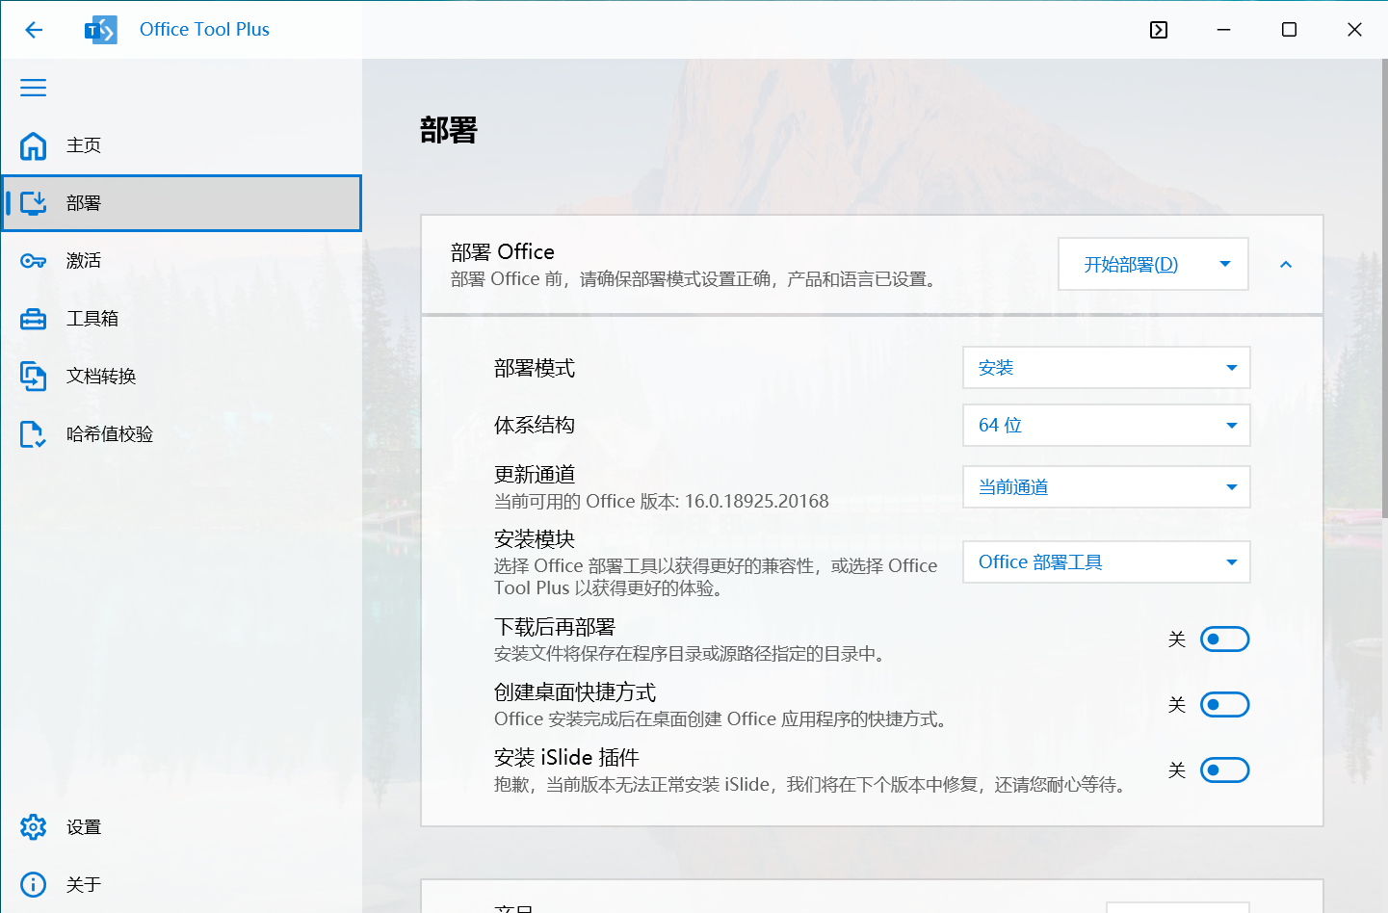Click the Office version text 16.0.18925.20168

(757, 502)
